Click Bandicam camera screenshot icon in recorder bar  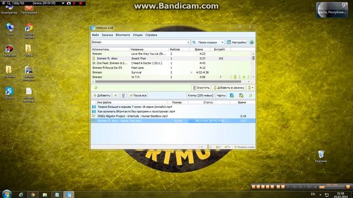68,3
